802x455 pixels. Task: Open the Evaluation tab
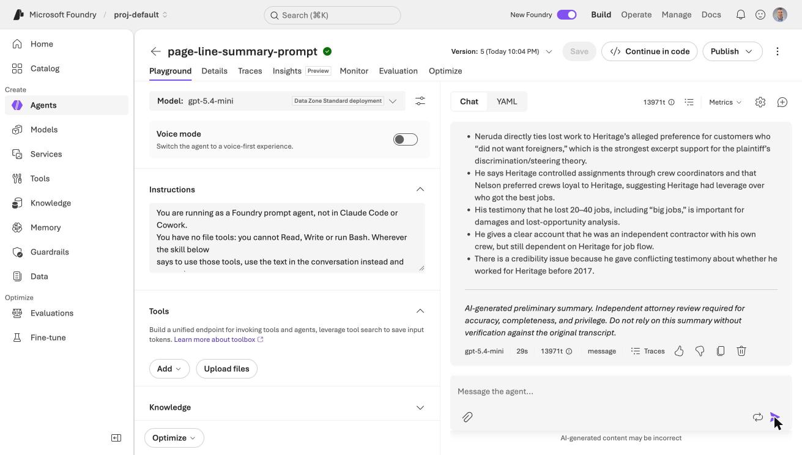point(398,71)
